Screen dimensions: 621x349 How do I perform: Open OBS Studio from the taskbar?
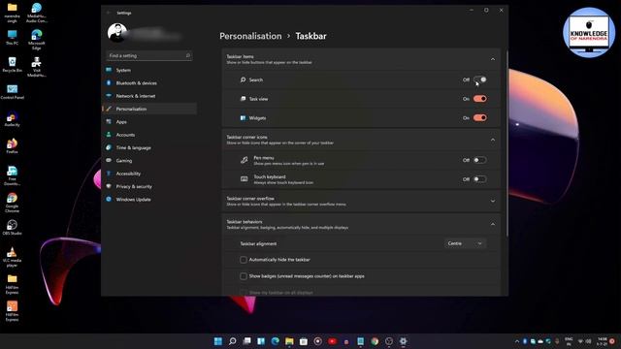point(389,341)
